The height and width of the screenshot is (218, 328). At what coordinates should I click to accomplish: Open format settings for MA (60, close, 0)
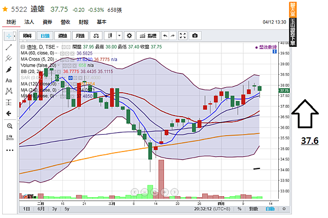(67, 53)
